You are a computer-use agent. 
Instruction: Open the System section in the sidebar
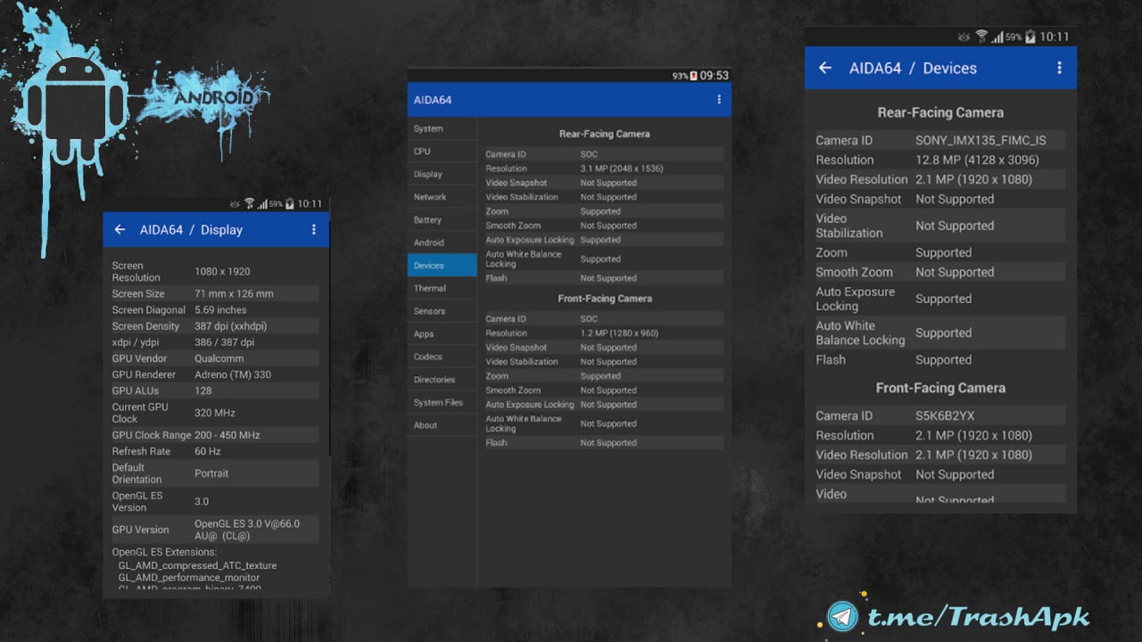coord(442,128)
